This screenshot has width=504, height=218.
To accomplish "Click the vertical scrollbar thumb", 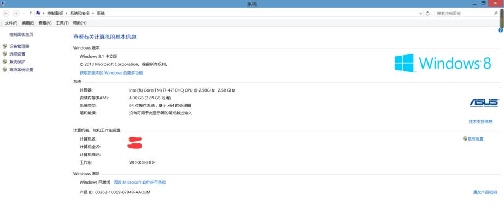I will tap(502, 19).
